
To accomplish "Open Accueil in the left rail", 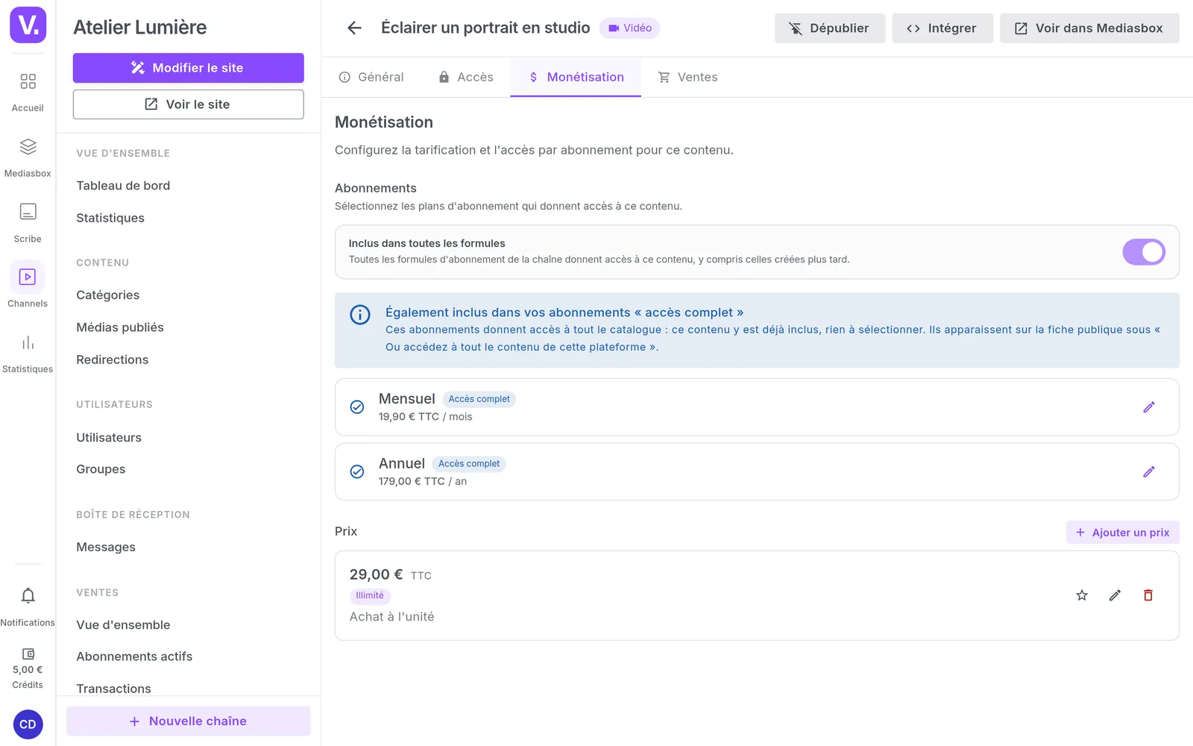I will pos(28,92).
